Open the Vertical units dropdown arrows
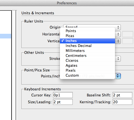 point(118,41)
